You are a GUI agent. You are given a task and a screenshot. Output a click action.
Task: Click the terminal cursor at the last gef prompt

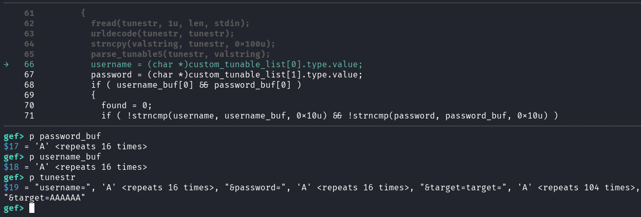pos(32,208)
